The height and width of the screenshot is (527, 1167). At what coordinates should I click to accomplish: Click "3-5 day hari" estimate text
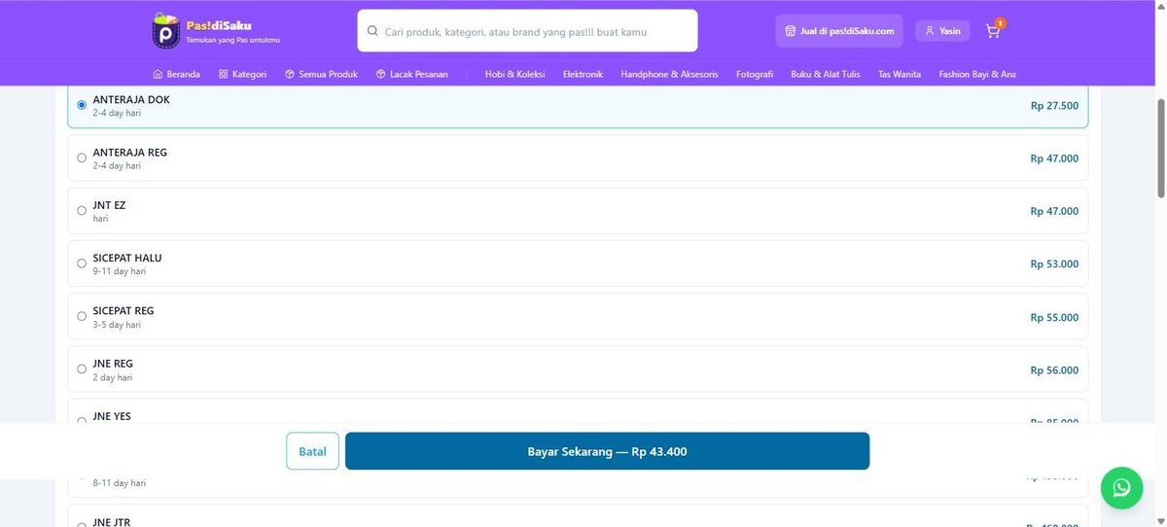coord(117,325)
